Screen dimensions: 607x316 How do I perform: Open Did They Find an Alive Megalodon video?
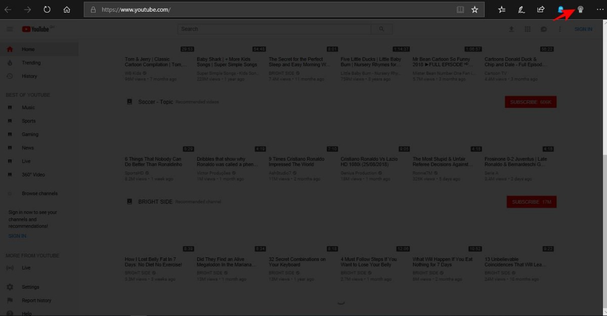coord(226,262)
